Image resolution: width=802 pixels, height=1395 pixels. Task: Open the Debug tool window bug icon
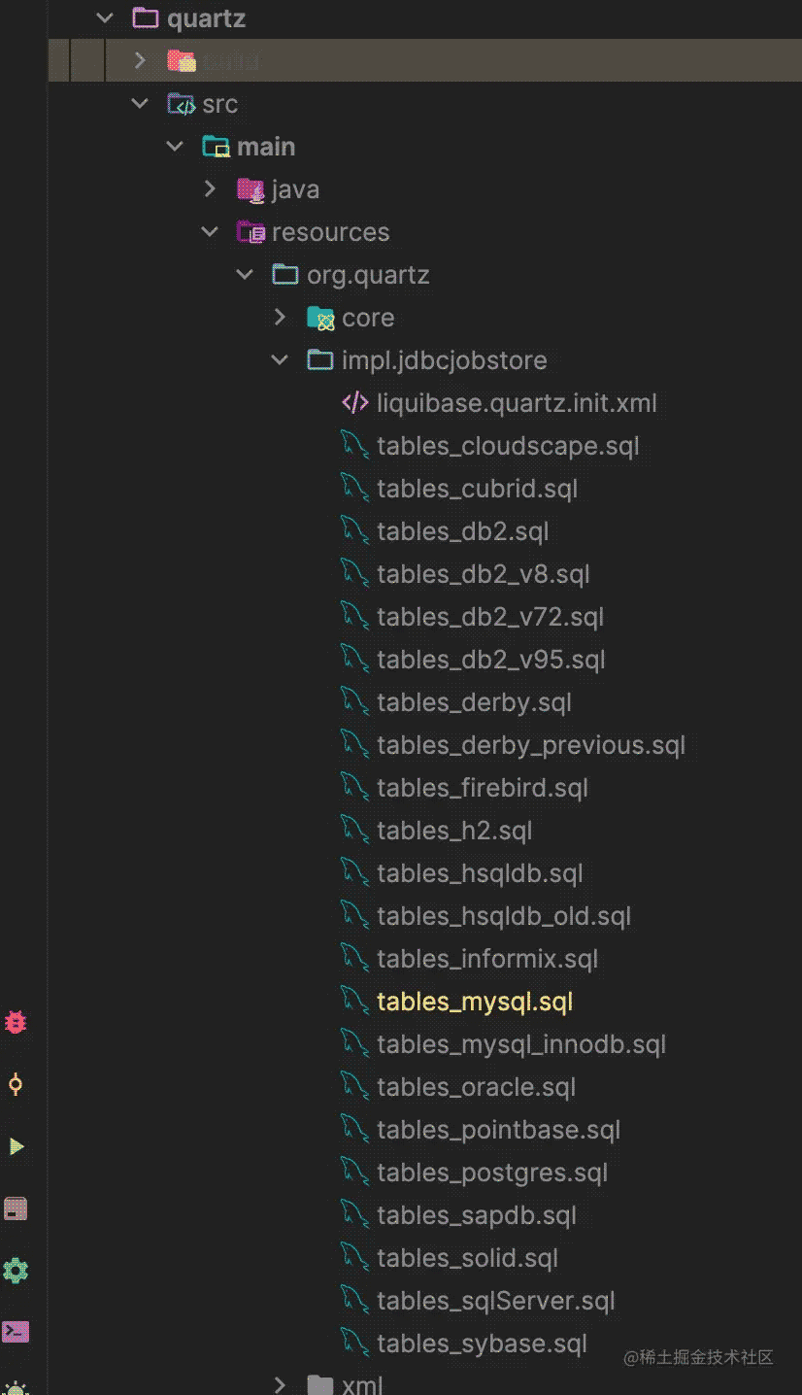[16, 1021]
